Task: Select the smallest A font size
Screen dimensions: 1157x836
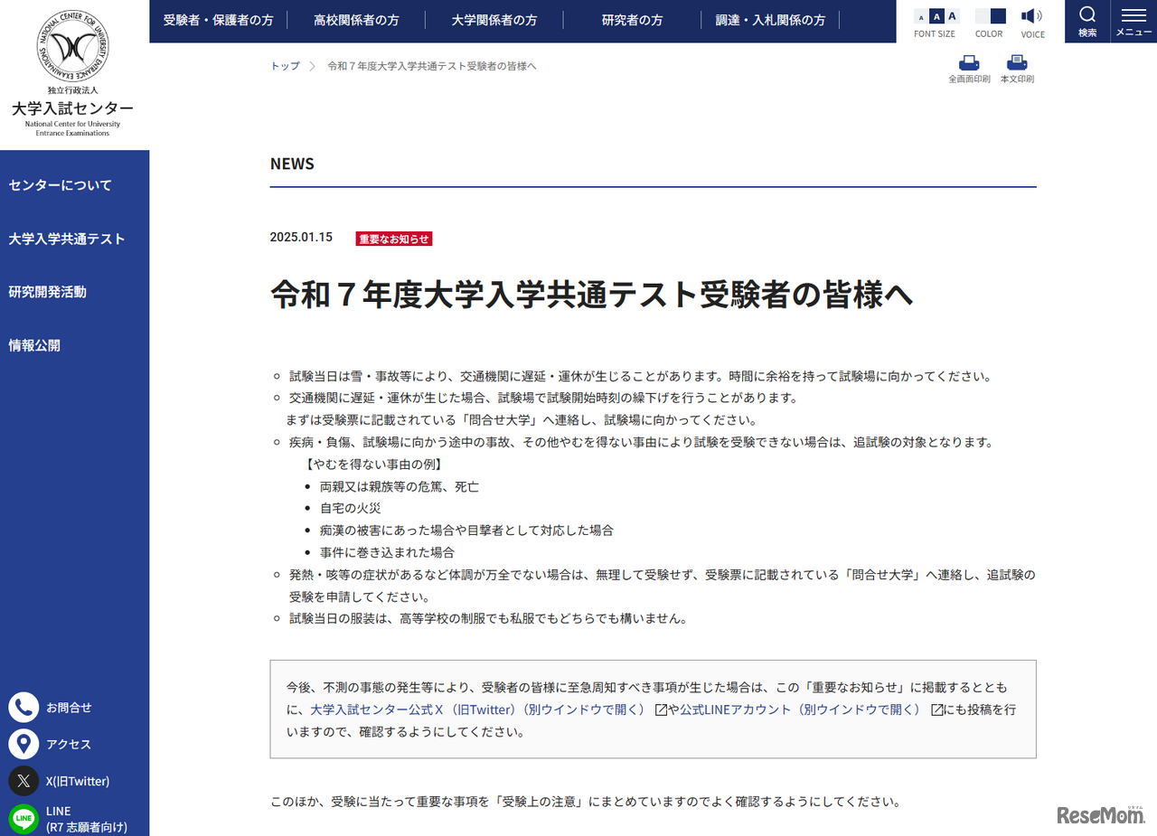Action: pos(921,17)
